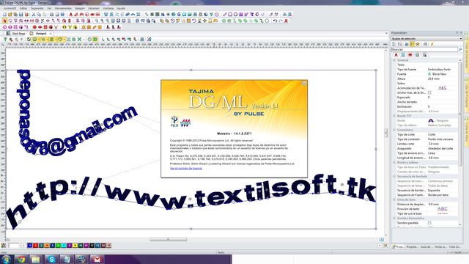Collapse the Sombra Automática section
The image size is (469, 264).
point(394,219)
